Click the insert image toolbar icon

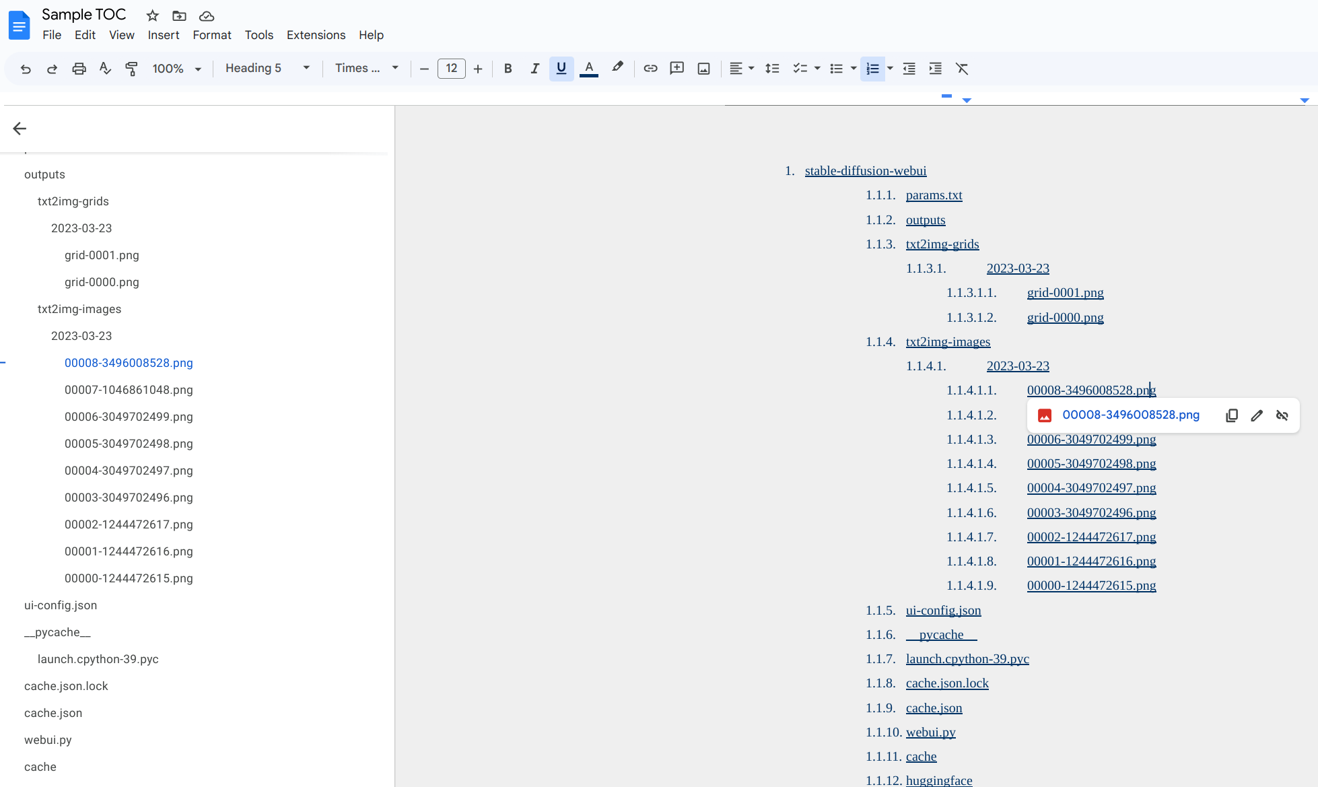click(703, 69)
